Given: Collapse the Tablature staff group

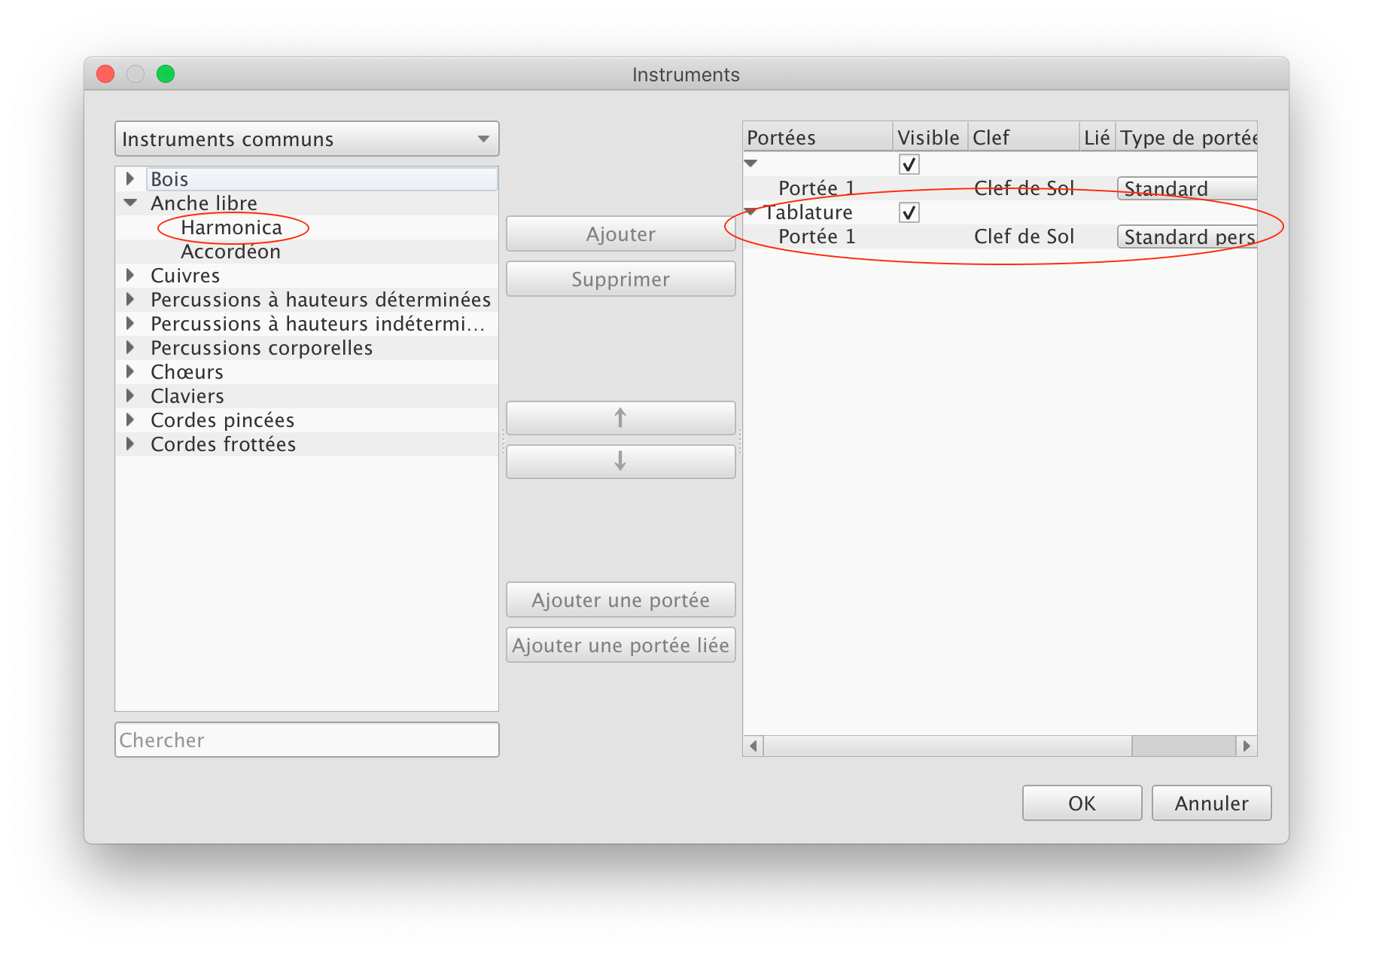Looking at the screenshot, I should (x=750, y=212).
